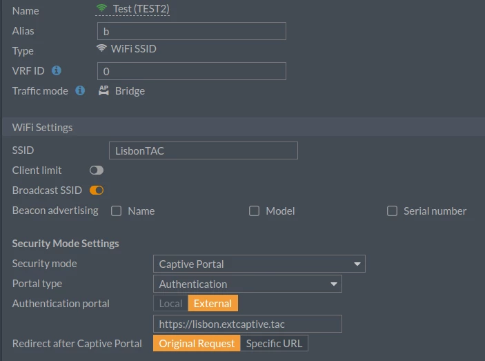Click the AP Bridge traffic mode icon
The width and height of the screenshot is (485, 361).
click(103, 90)
